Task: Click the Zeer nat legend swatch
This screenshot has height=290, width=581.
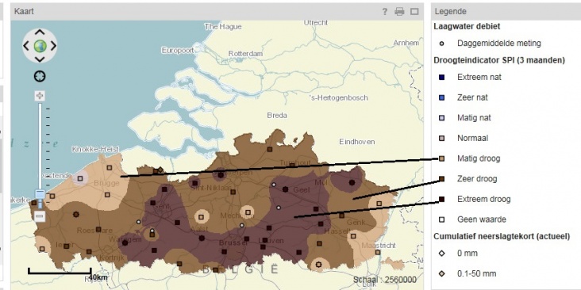Action: coord(441,97)
